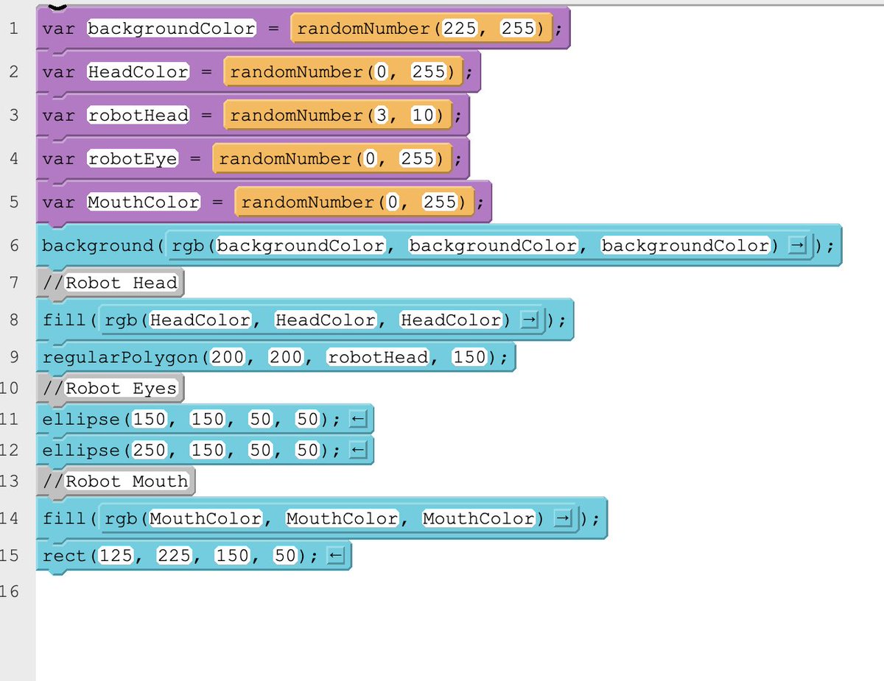Edit x value 150 in first ellipse block
Viewport: 884px width, 681px height.
click(x=150, y=420)
